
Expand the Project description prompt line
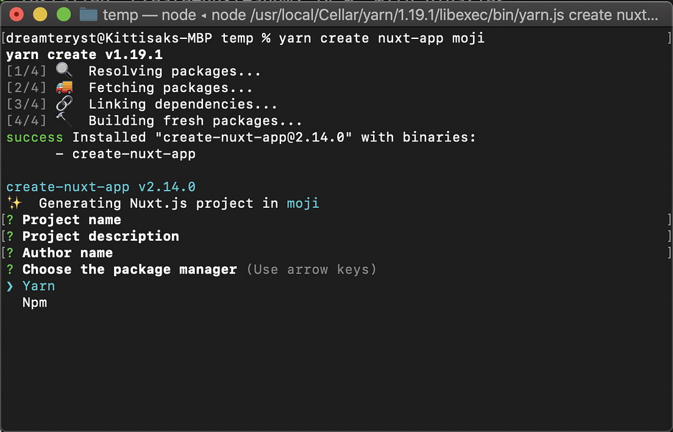point(100,236)
